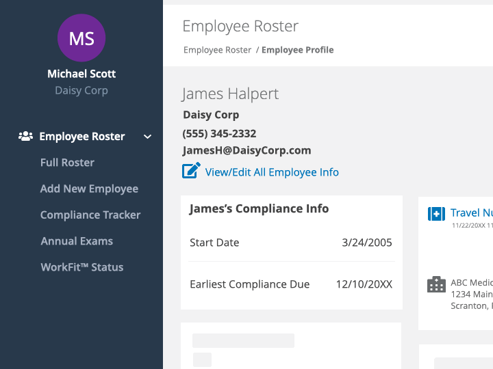Click the (555) 345-2332 phone number
Screen dimensions: 493x369
[219, 133]
